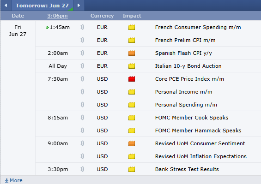Click yellow impact icon for French Prelim CPI
The image size is (261, 184).
point(132,40)
